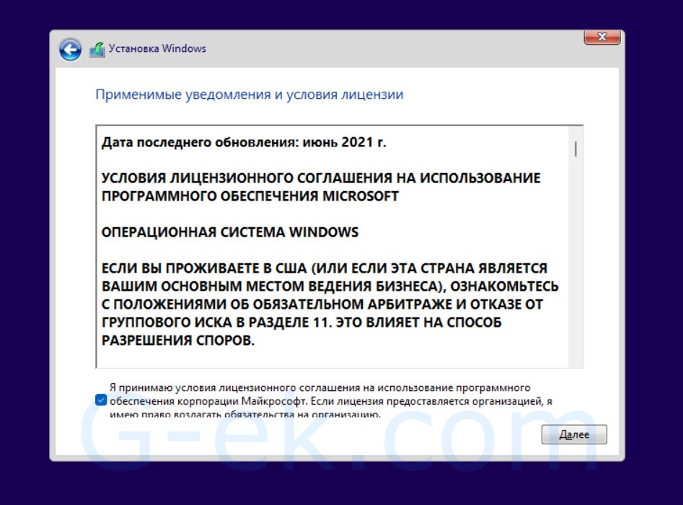
Task: Click the Windows Setup icon in title bar
Action: pyautogui.click(x=97, y=49)
